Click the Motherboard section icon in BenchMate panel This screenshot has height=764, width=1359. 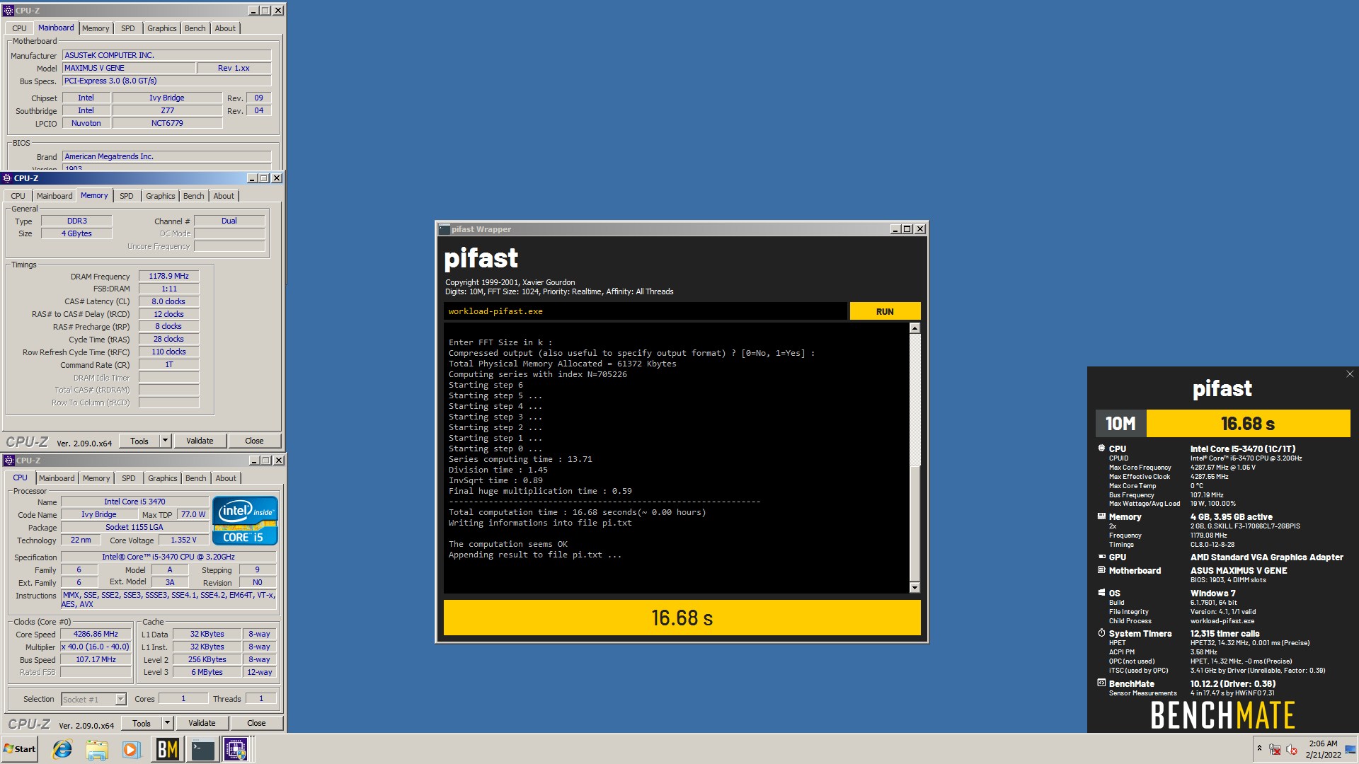pyautogui.click(x=1101, y=570)
